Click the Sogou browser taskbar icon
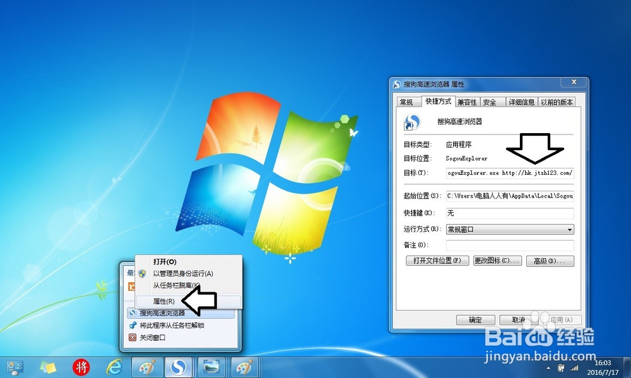631x378 pixels. tap(179, 367)
